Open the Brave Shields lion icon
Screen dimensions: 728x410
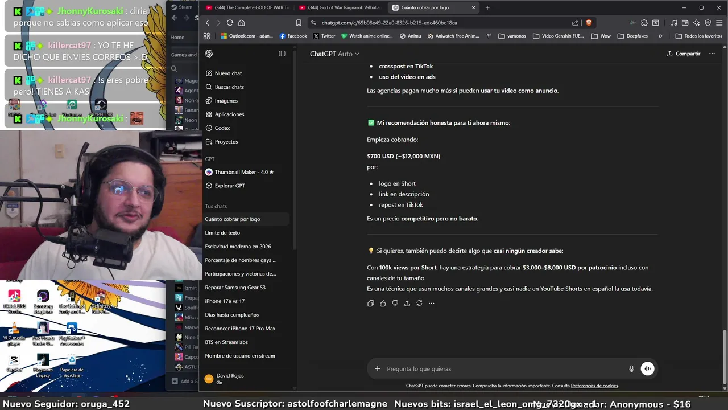(x=588, y=23)
